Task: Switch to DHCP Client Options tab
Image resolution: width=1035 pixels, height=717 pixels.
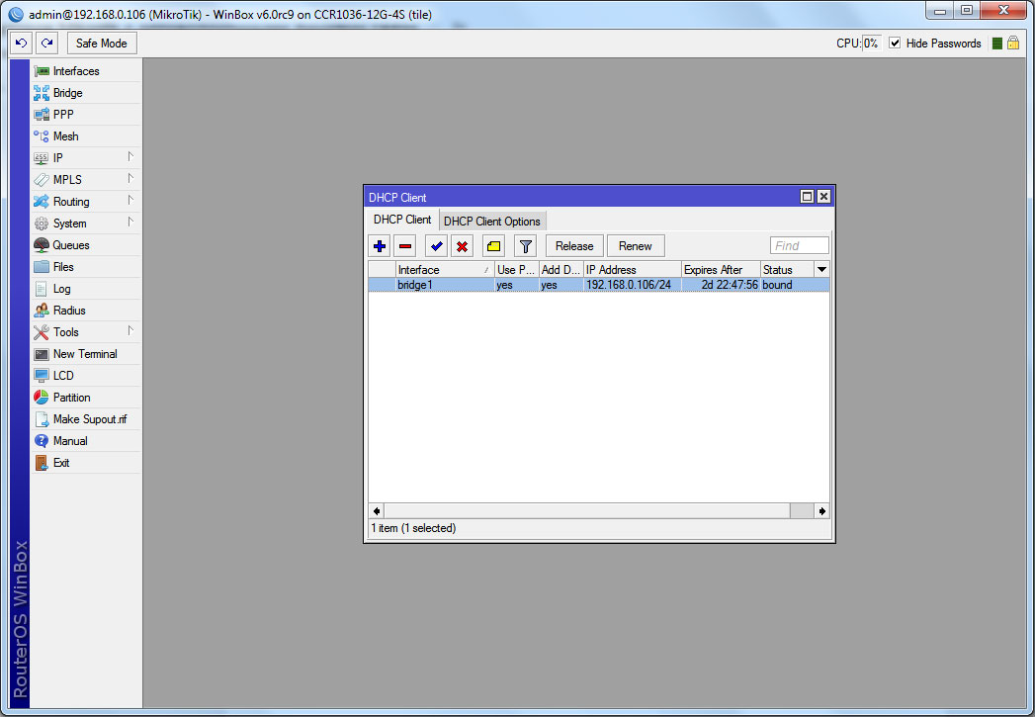Action: (491, 221)
